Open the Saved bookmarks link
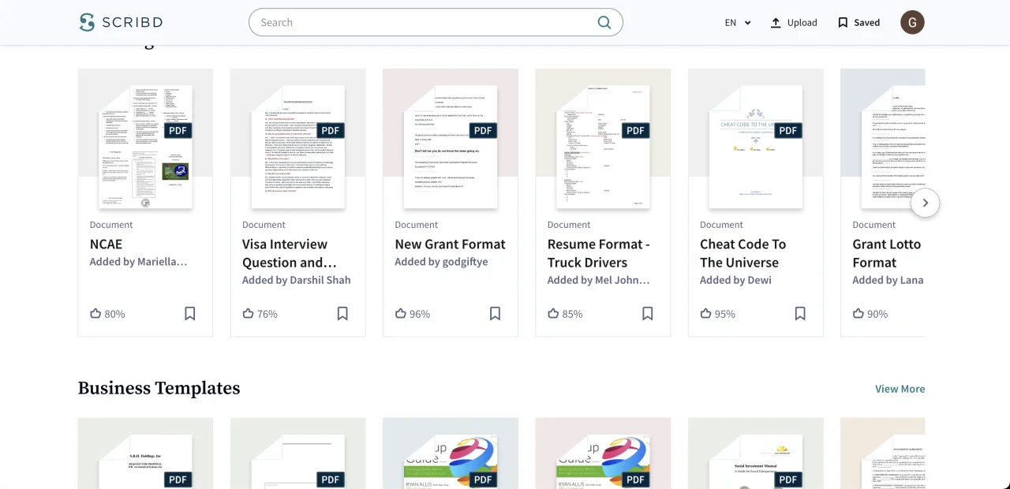Viewport: 1010px width, 489px height. point(858,22)
